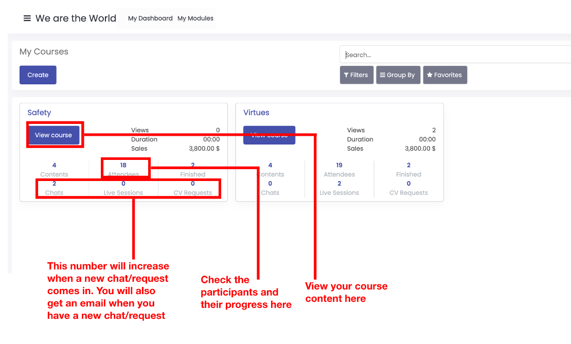The width and height of the screenshot is (571, 344).
Task: View Virtues course 19 Attendees
Action: (x=340, y=169)
